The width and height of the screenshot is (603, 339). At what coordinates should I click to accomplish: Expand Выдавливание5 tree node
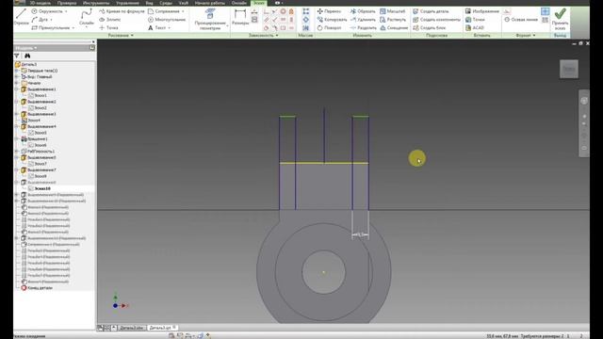click(x=17, y=157)
